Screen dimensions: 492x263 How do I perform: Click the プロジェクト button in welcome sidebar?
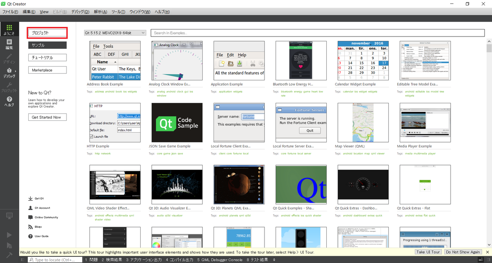coord(47,33)
